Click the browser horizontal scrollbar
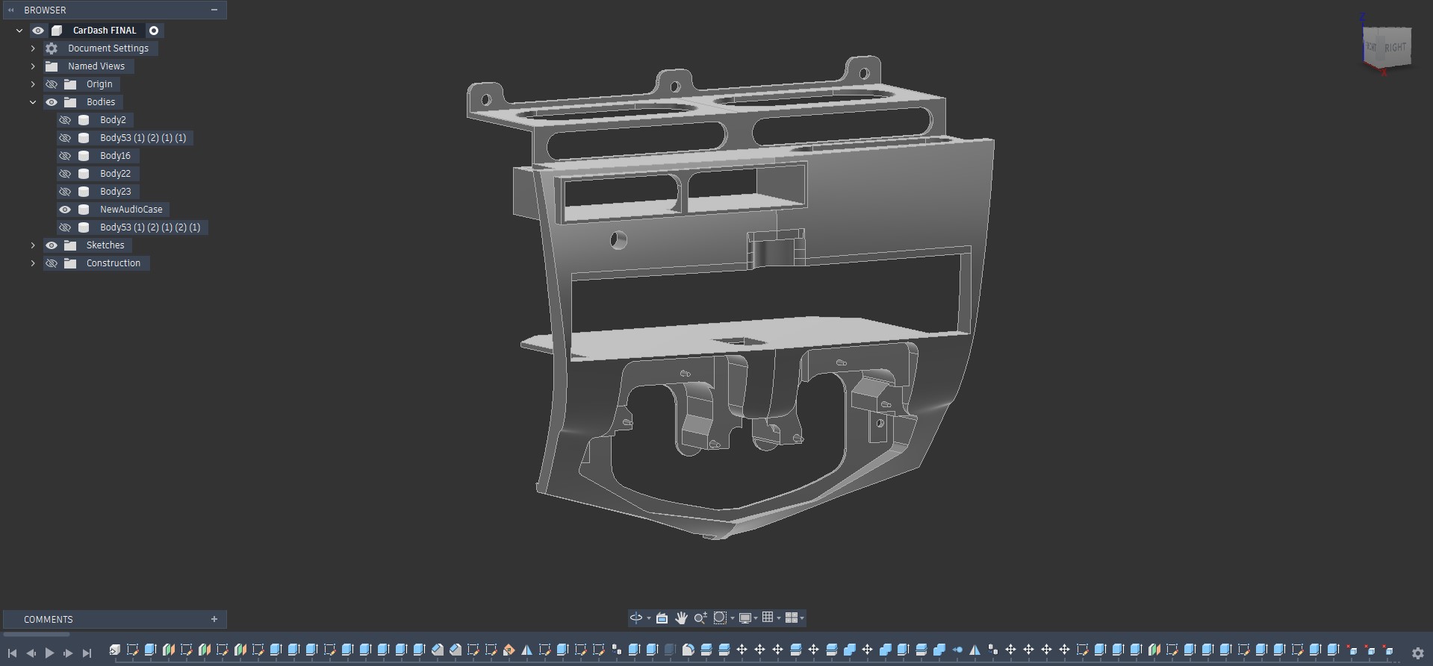This screenshot has width=1433, height=666. click(x=37, y=635)
